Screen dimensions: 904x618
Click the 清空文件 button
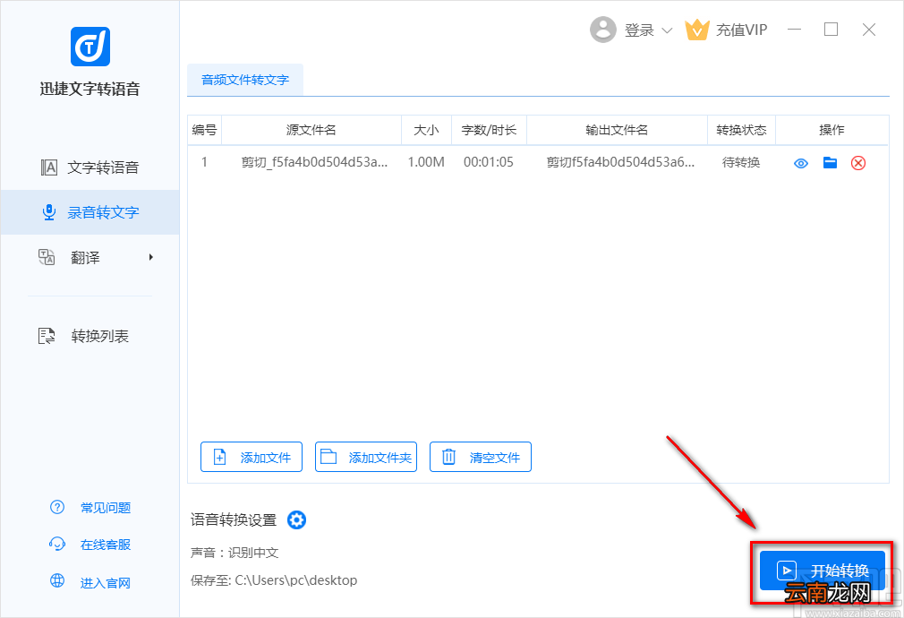[481, 457]
